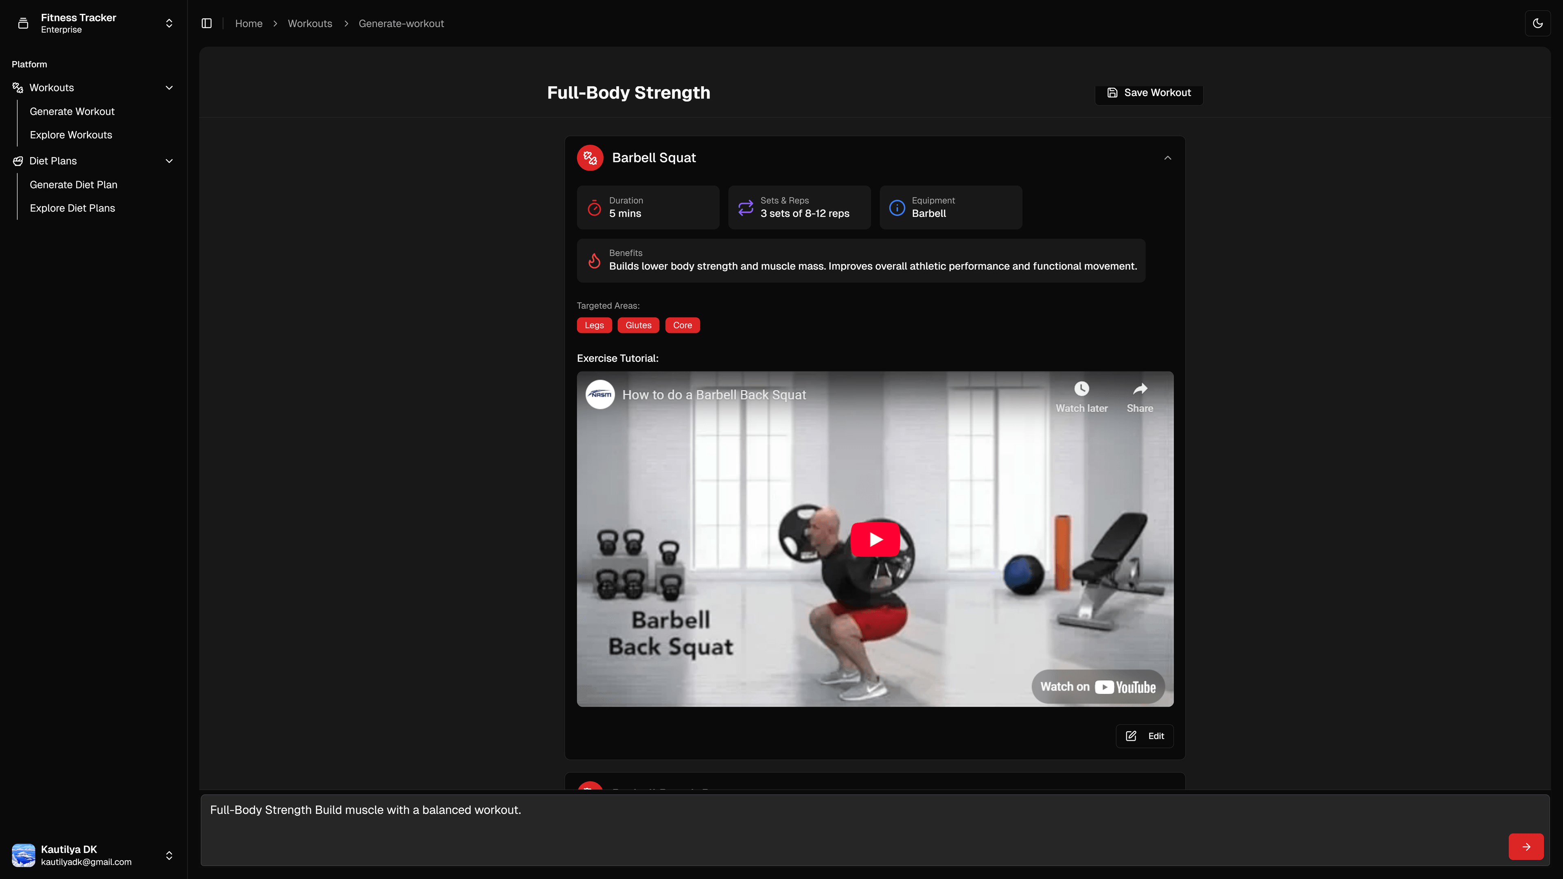This screenshot has height=879, width=1563.
Task: Click the Duration stopwatch icon
Action: (594, 208)
